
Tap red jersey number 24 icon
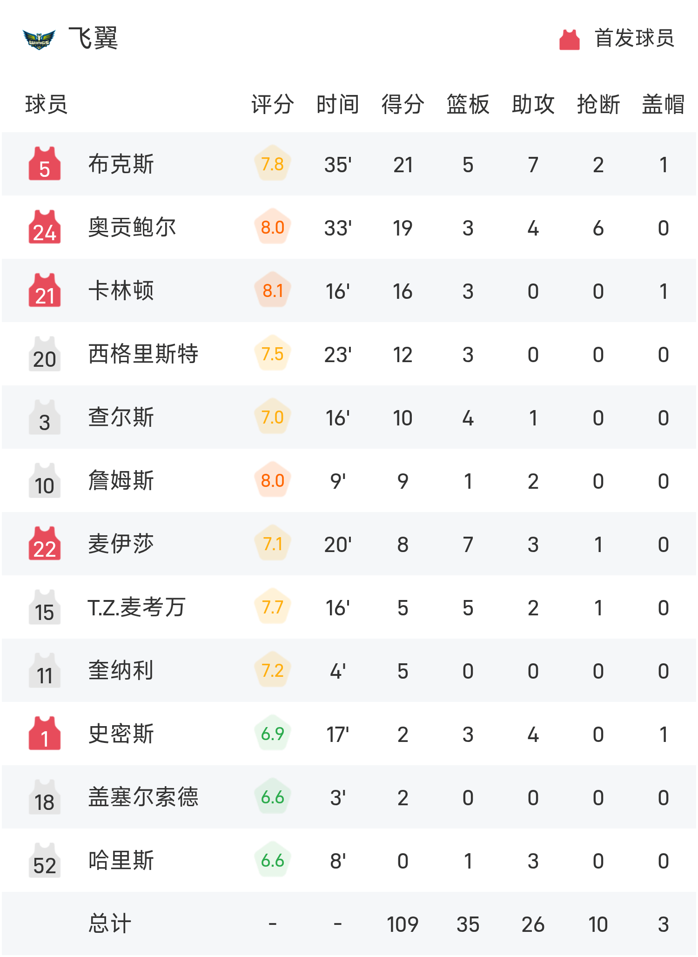45,227
